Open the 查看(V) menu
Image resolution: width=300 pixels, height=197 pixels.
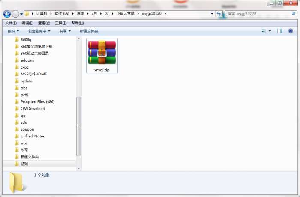(44, 23)
